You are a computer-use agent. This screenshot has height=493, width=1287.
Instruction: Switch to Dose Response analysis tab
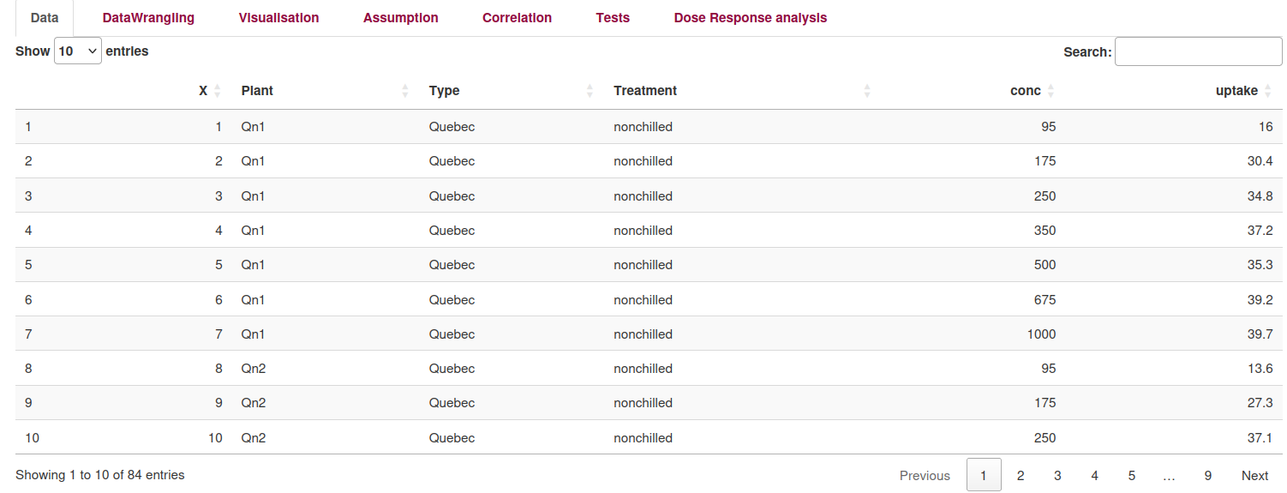[x=750, y=18]
